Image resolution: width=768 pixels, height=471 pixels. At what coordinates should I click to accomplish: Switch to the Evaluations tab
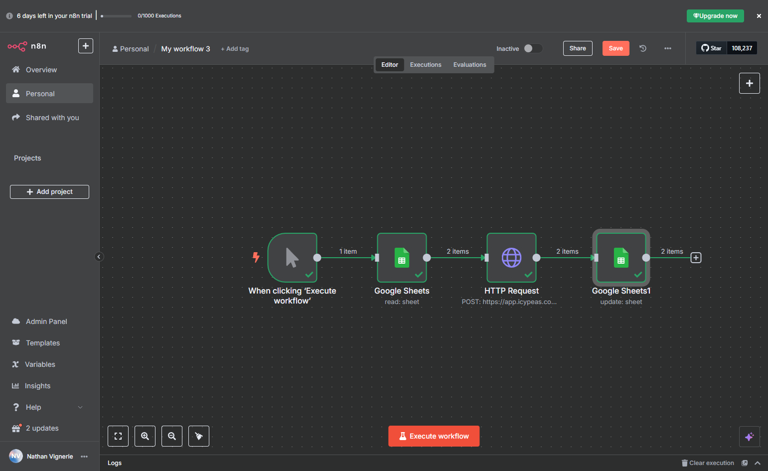tap(469, 65)
